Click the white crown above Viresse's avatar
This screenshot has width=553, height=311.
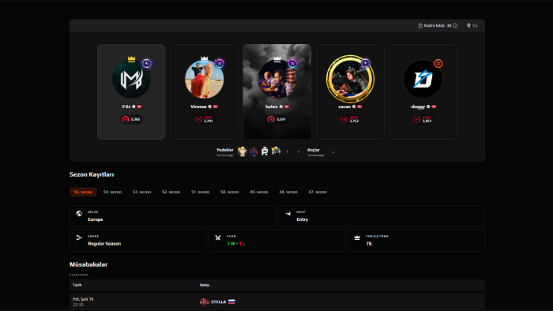204,59
